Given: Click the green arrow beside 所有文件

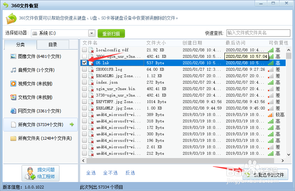Looking at the screenshot, I should (x=72, y=125).
